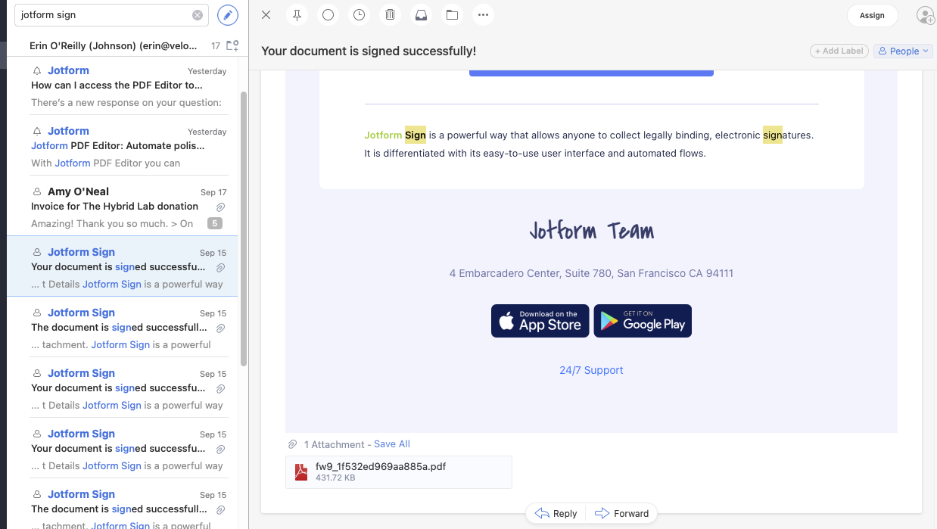The height and width of the screenshot is (529, 937).
Task: Click + Add Label
Action: [x=839, y=51]
